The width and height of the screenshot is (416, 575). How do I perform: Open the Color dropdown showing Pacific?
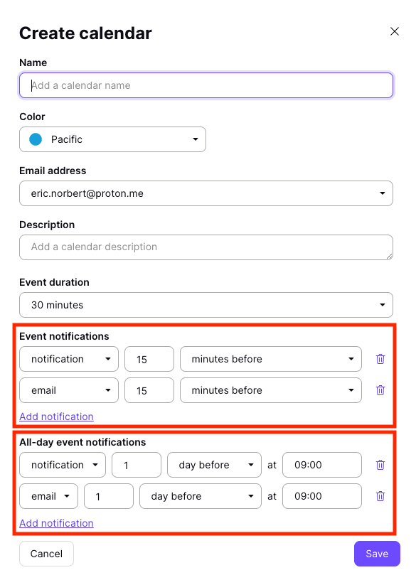click(x=112, y=139)
